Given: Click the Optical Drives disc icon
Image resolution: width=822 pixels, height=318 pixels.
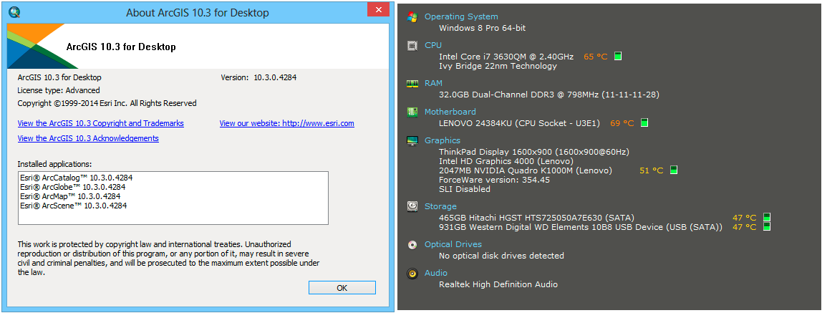Looking at the screenshot, I should tap(412, 244).
